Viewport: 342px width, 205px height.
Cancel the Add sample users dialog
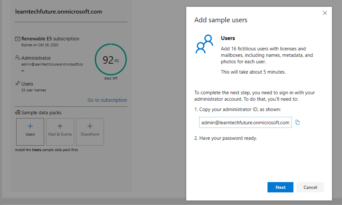310,187
